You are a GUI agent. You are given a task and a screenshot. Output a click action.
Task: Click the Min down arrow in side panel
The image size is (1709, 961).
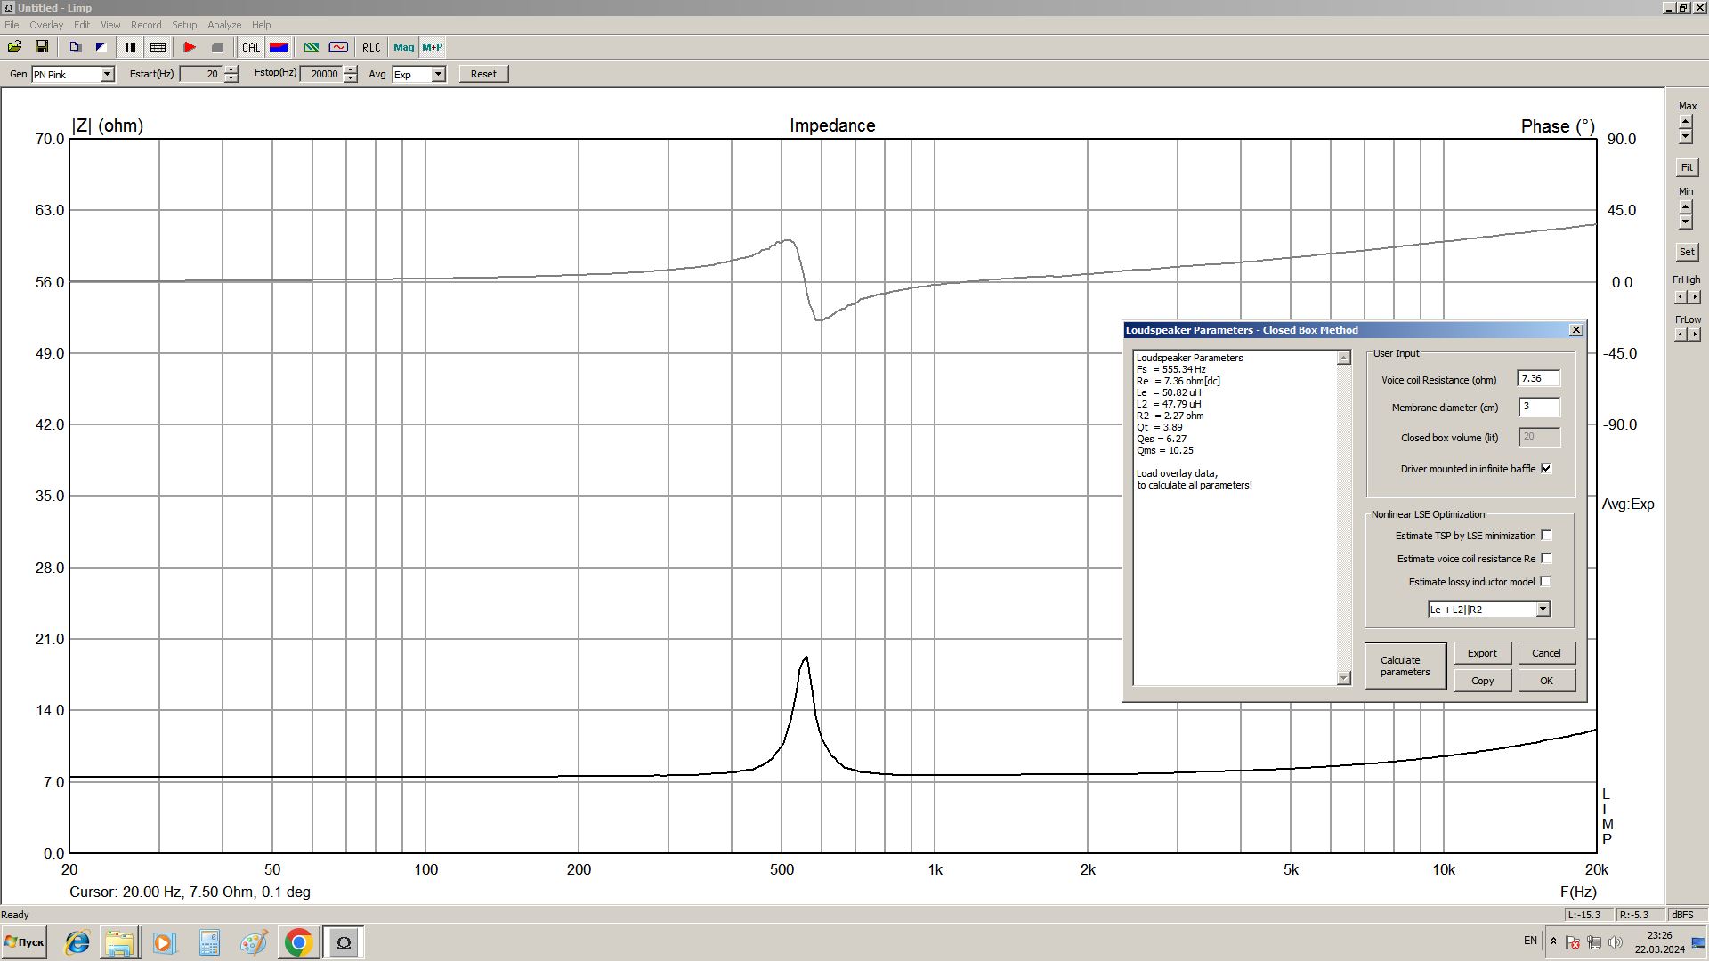(1685, 222)
